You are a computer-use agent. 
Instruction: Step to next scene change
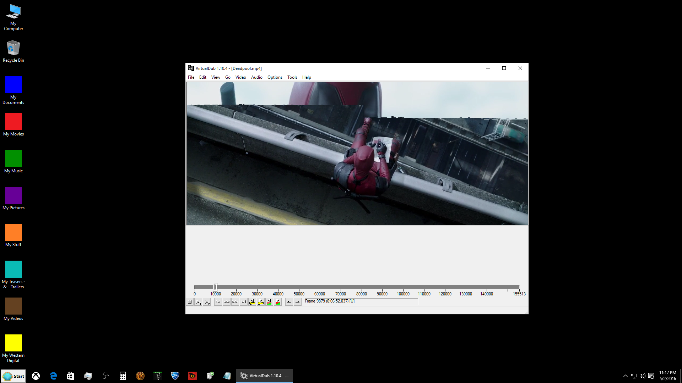pyautogui.click(x=278, y=302)
